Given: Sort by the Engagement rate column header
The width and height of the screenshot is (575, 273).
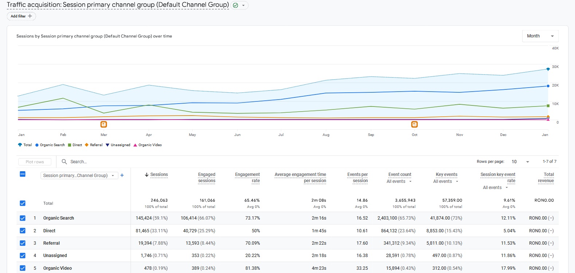Looking at the screenshot, I should [248, 177].
